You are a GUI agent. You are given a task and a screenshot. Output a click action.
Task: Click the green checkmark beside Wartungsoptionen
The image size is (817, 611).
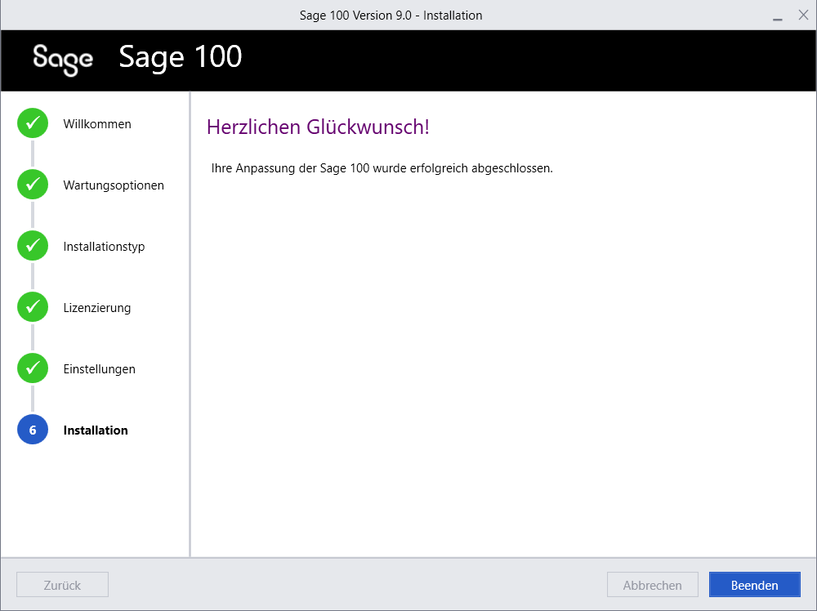point(33,185)
